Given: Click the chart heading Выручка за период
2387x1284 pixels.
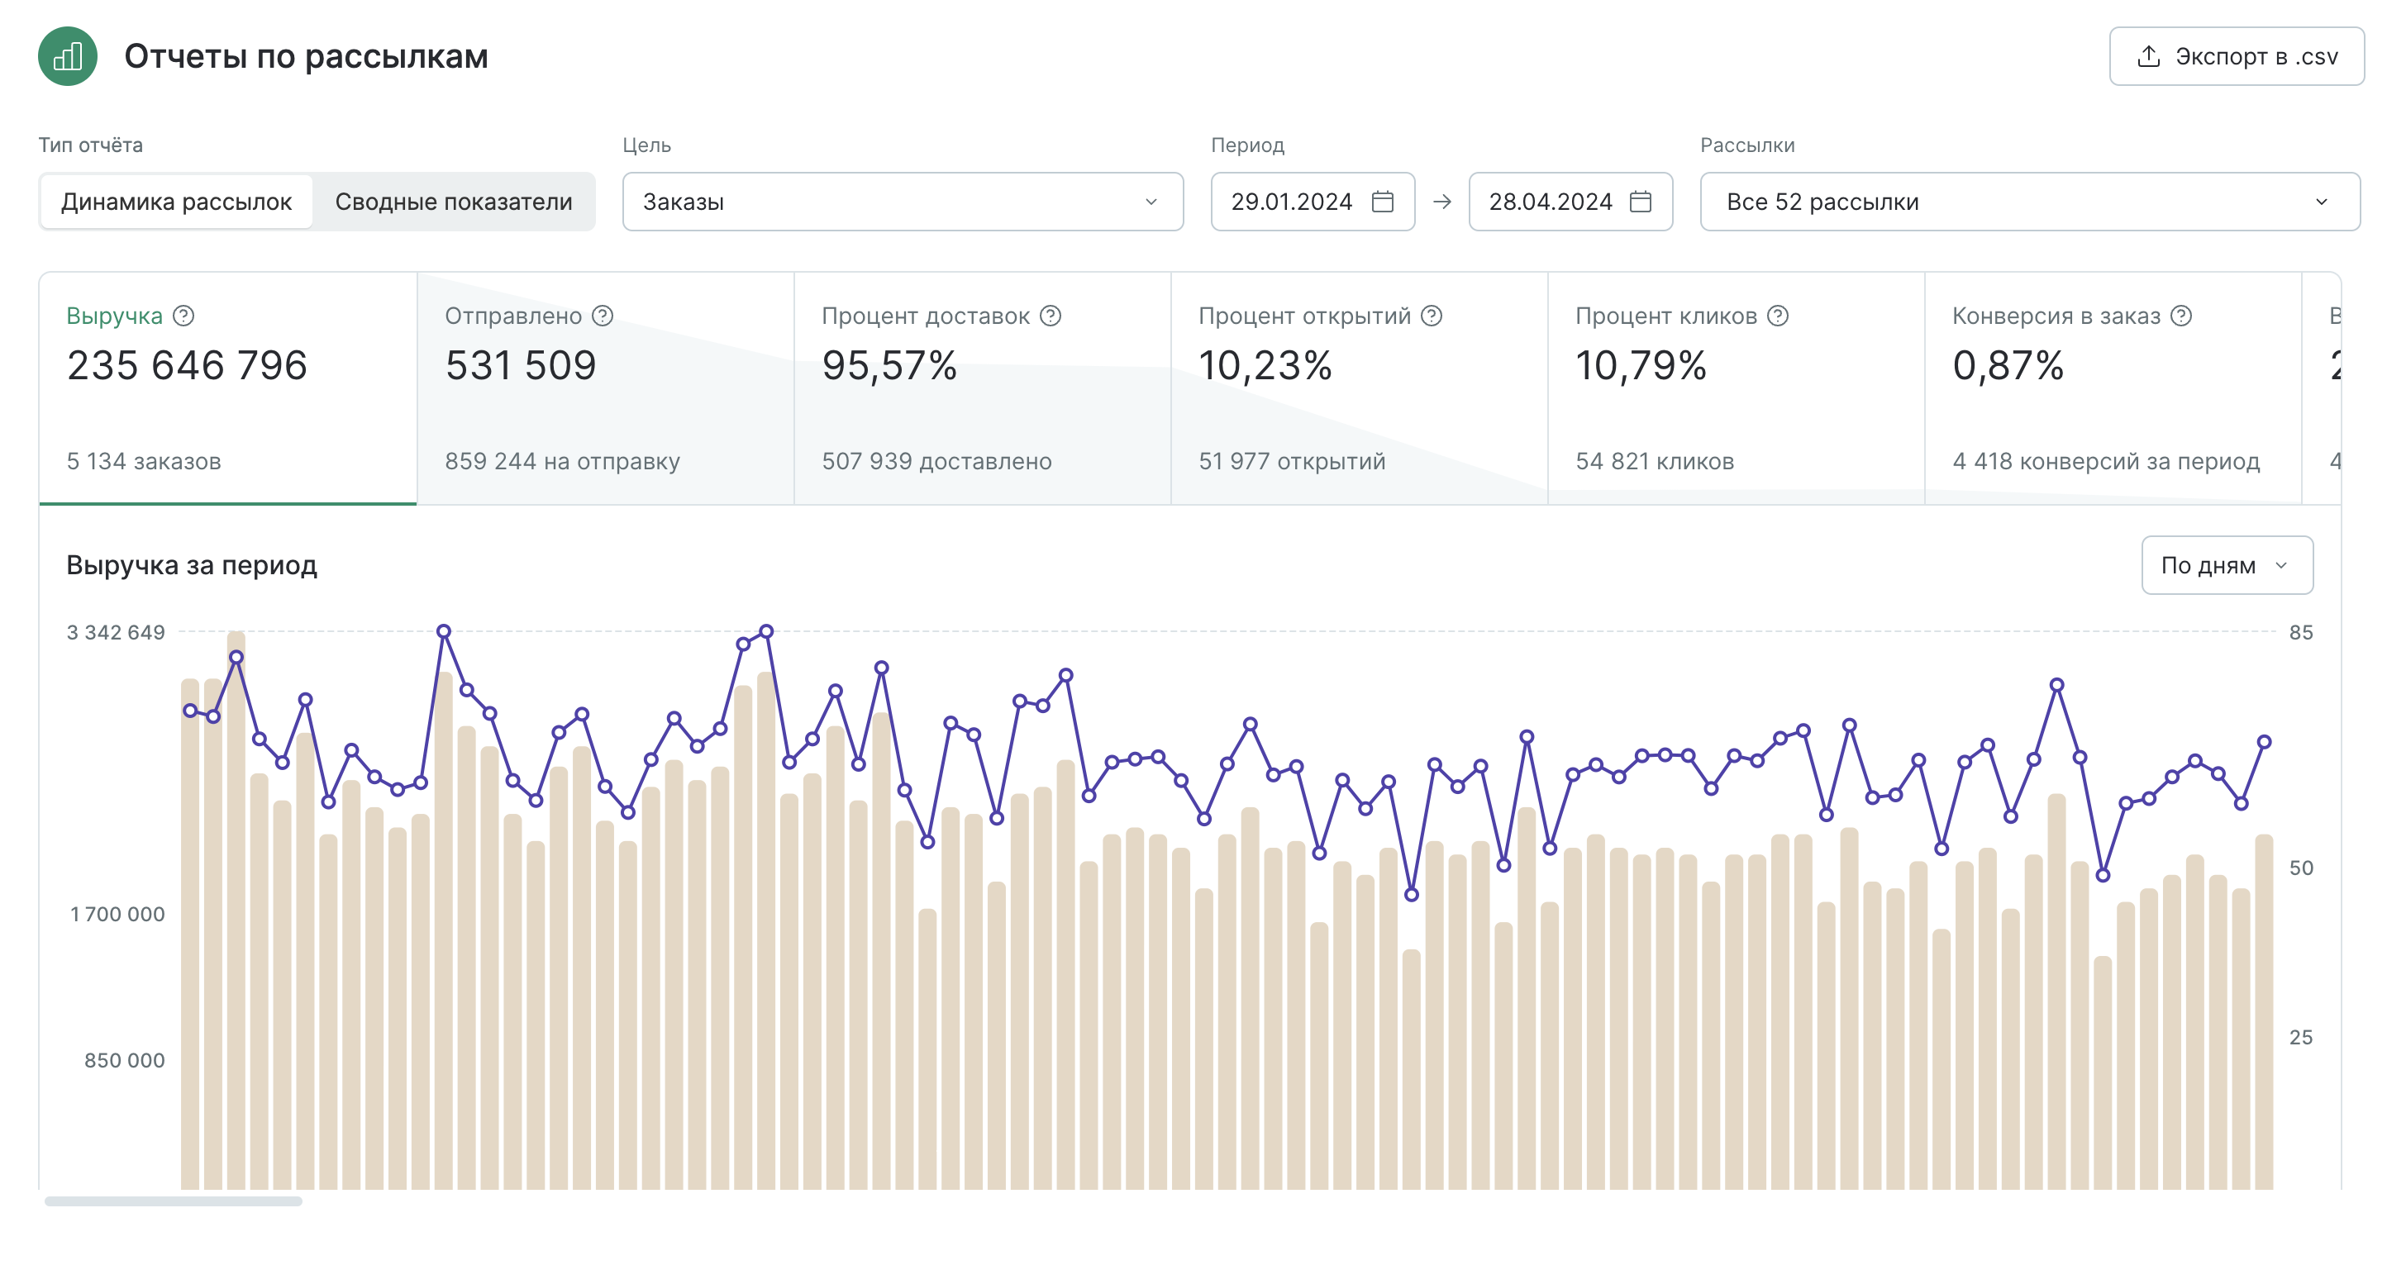Looking at the screenshot, I should pyautogui.click(x=192, y=565).
